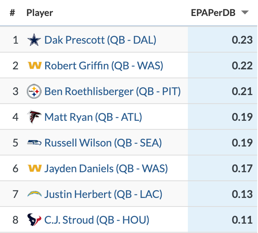The width and height of the screenshot is (258, 233).
Task: Click the Pittsburgh Steelers logo icon
Action: (34, 92)
